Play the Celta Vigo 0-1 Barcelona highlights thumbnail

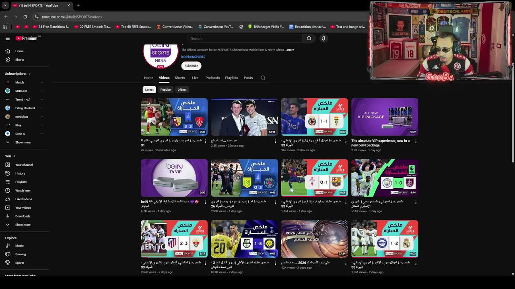(315, 178)
